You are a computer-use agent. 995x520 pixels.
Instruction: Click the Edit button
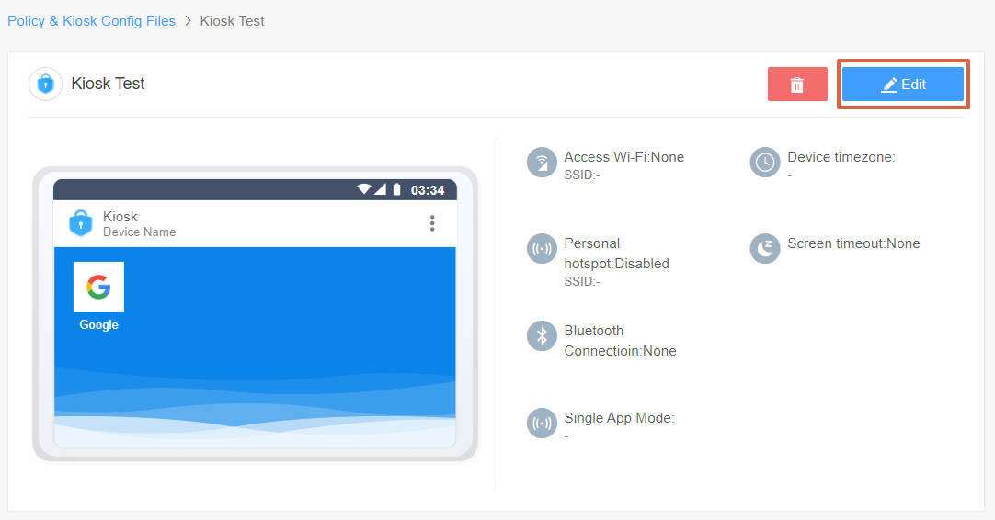pos(902,85)
